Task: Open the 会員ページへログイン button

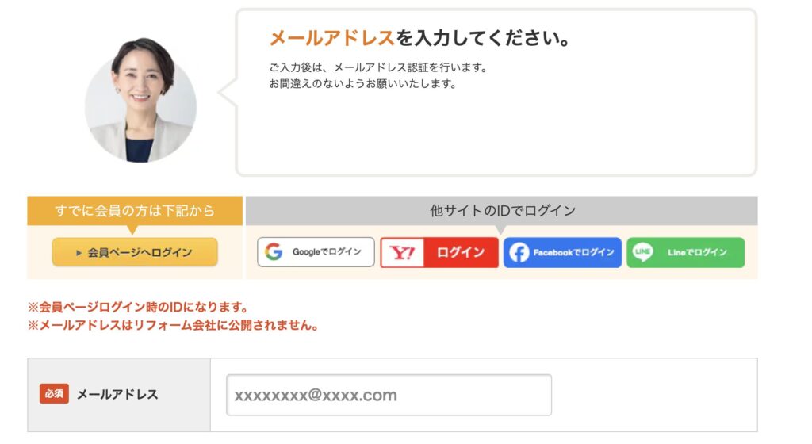Action: click(135, 252)
